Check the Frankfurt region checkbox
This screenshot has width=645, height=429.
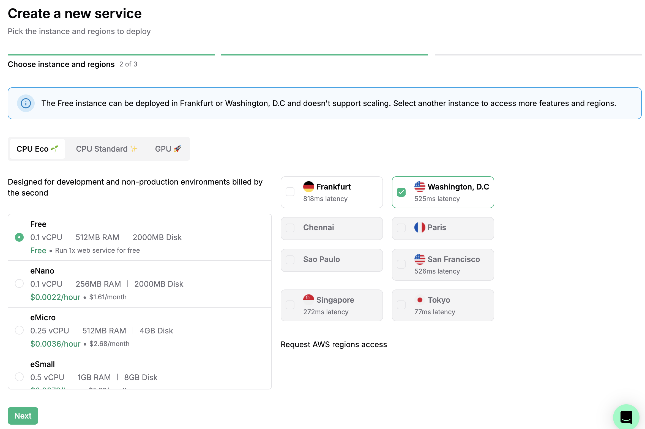coord(290,192)
